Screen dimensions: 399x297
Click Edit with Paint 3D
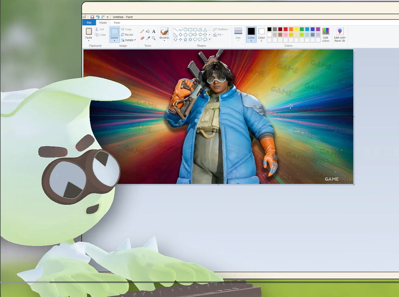[340, 35]
